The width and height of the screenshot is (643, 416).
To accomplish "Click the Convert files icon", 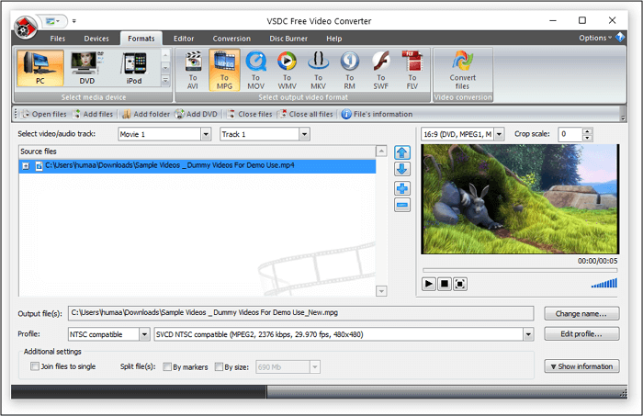I will click(x=462, y=70).
